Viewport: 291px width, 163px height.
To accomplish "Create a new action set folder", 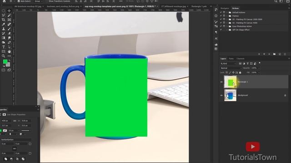I will pyautogui.click(x=274, y=54).
